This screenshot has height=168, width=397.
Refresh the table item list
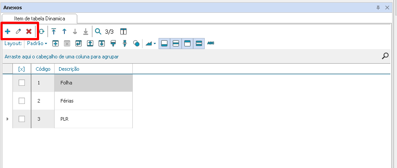click(42, 31)
